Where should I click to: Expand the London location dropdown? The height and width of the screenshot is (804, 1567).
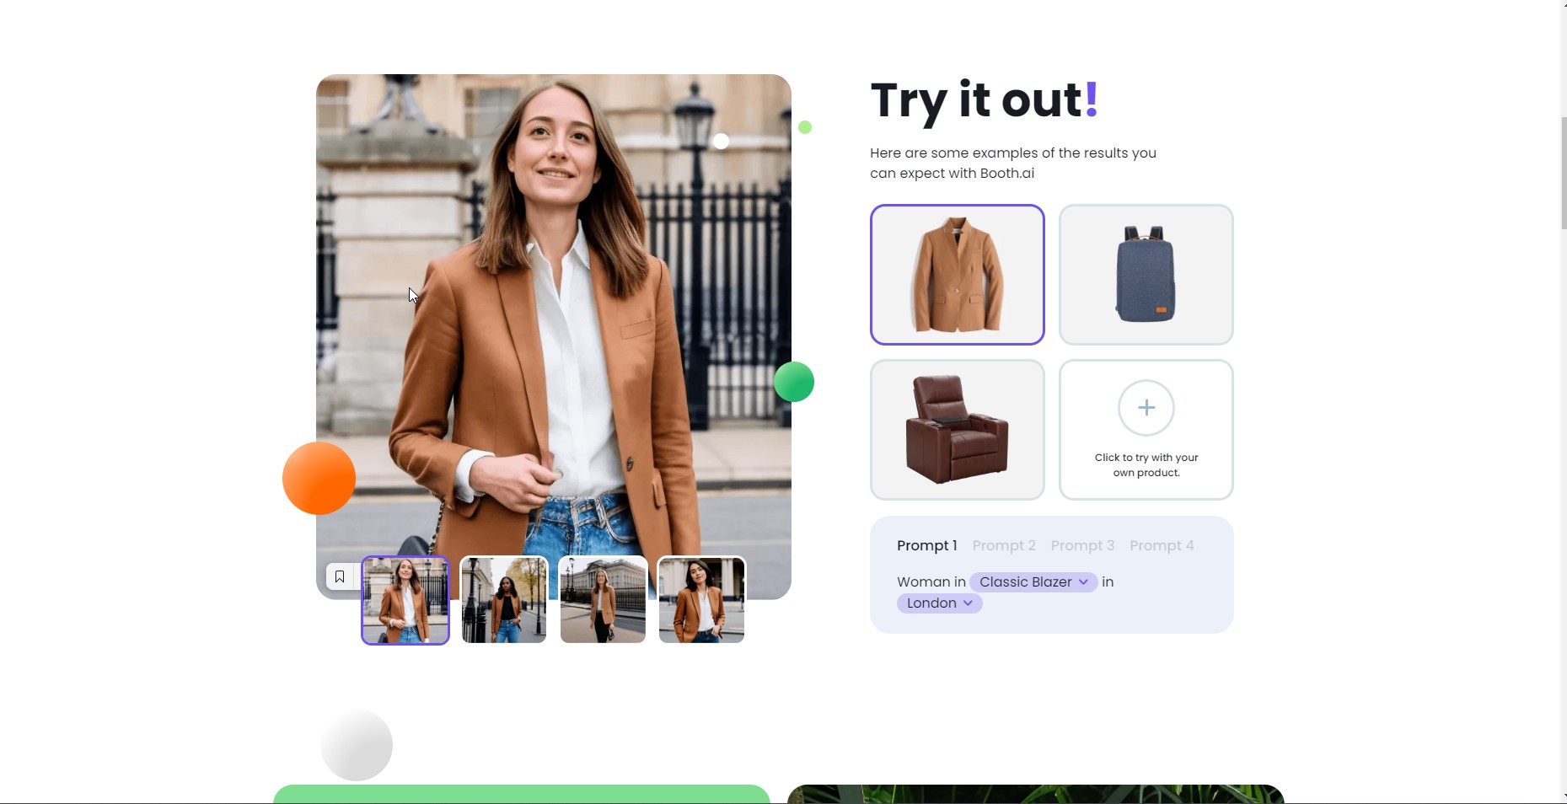[940, 603]
